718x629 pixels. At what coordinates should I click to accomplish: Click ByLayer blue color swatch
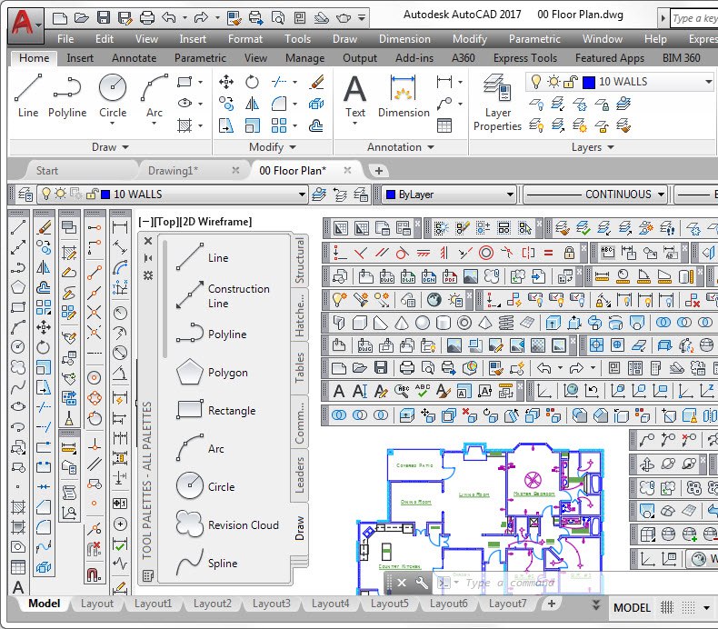pyautogui.click(x=391, y=195)
